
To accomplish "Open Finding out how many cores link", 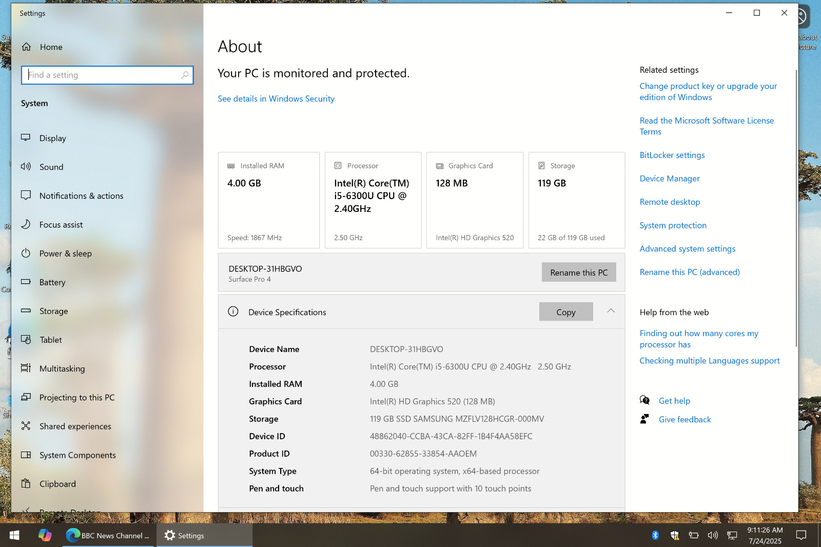I will coord(699,339).
